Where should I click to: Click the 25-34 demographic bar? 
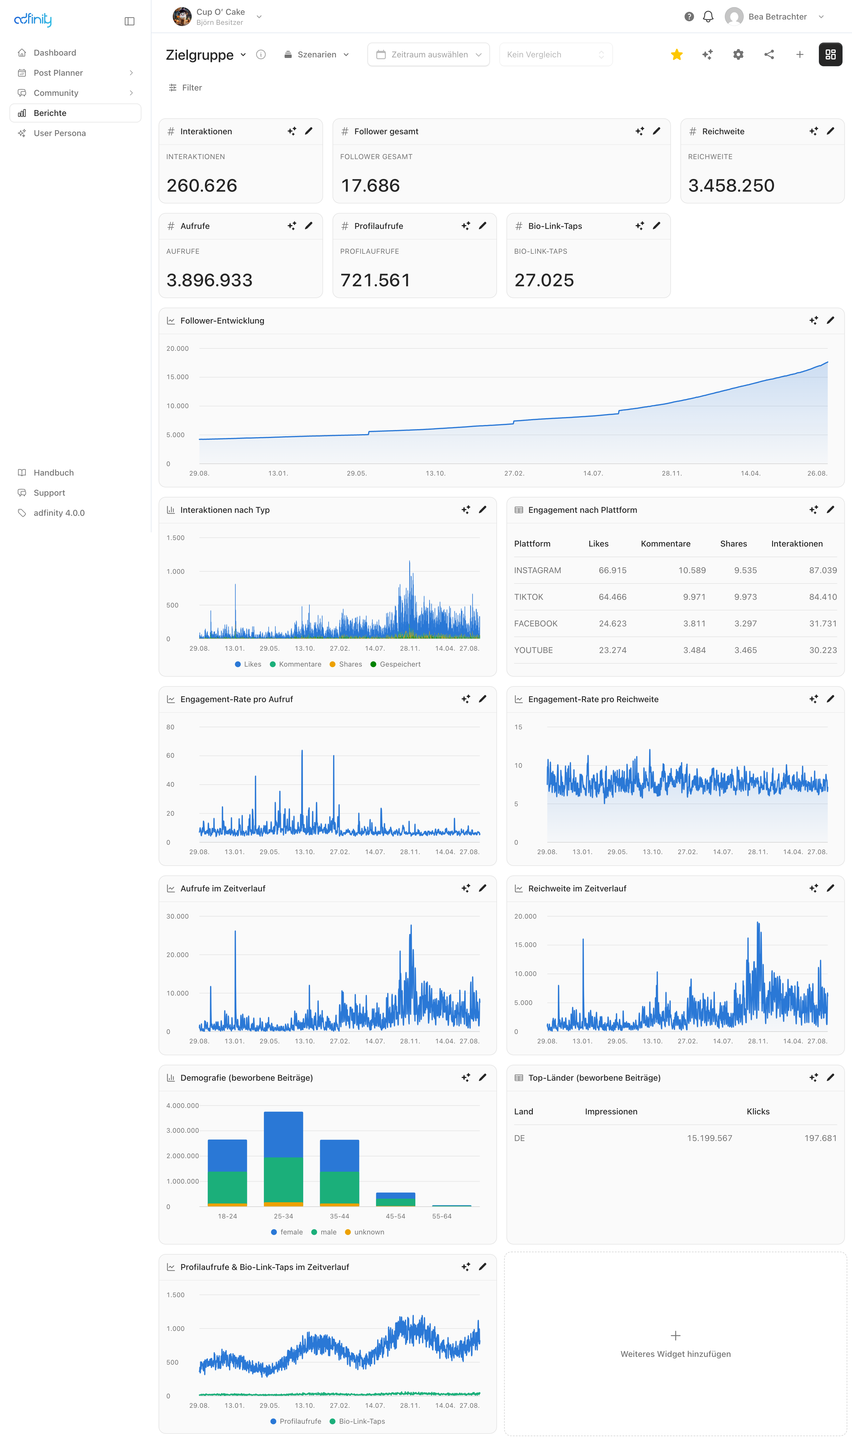click(283, 1158)
